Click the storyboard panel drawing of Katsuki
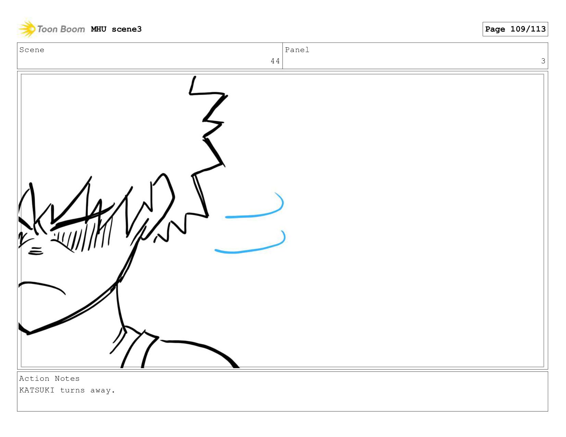Screen dimensions: 566x437 click(x=282, y=220)
